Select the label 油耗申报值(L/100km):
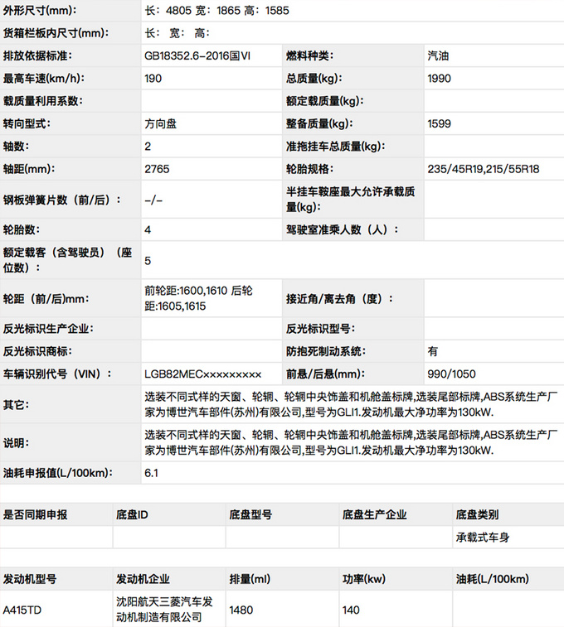This screenshot has width=564, height=627. (58, 473)
